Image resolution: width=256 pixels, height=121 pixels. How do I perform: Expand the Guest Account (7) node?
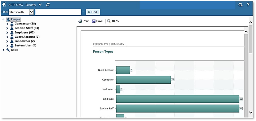coord(7,37)
